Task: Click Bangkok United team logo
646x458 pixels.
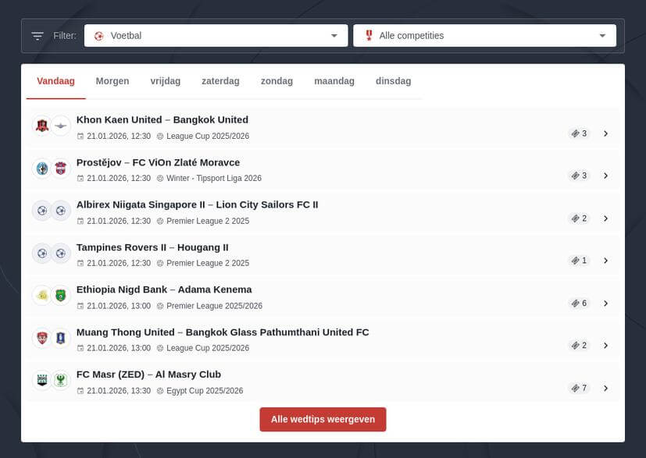Action: click(61, 126)
